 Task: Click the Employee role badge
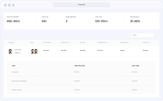(x=18, y=53)
